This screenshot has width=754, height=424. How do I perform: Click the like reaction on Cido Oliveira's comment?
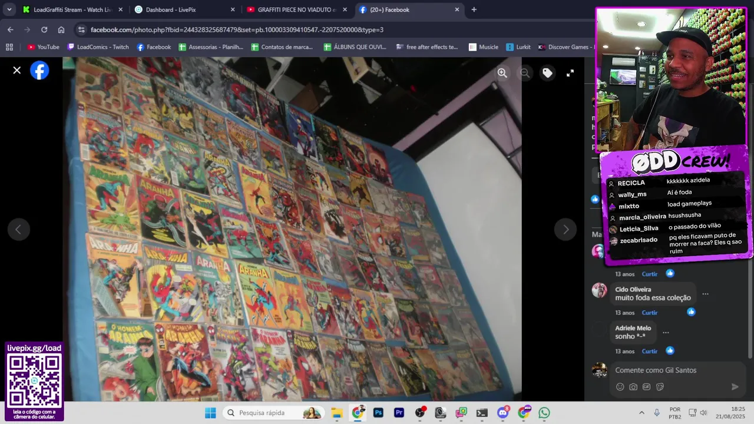click(691, 312)
